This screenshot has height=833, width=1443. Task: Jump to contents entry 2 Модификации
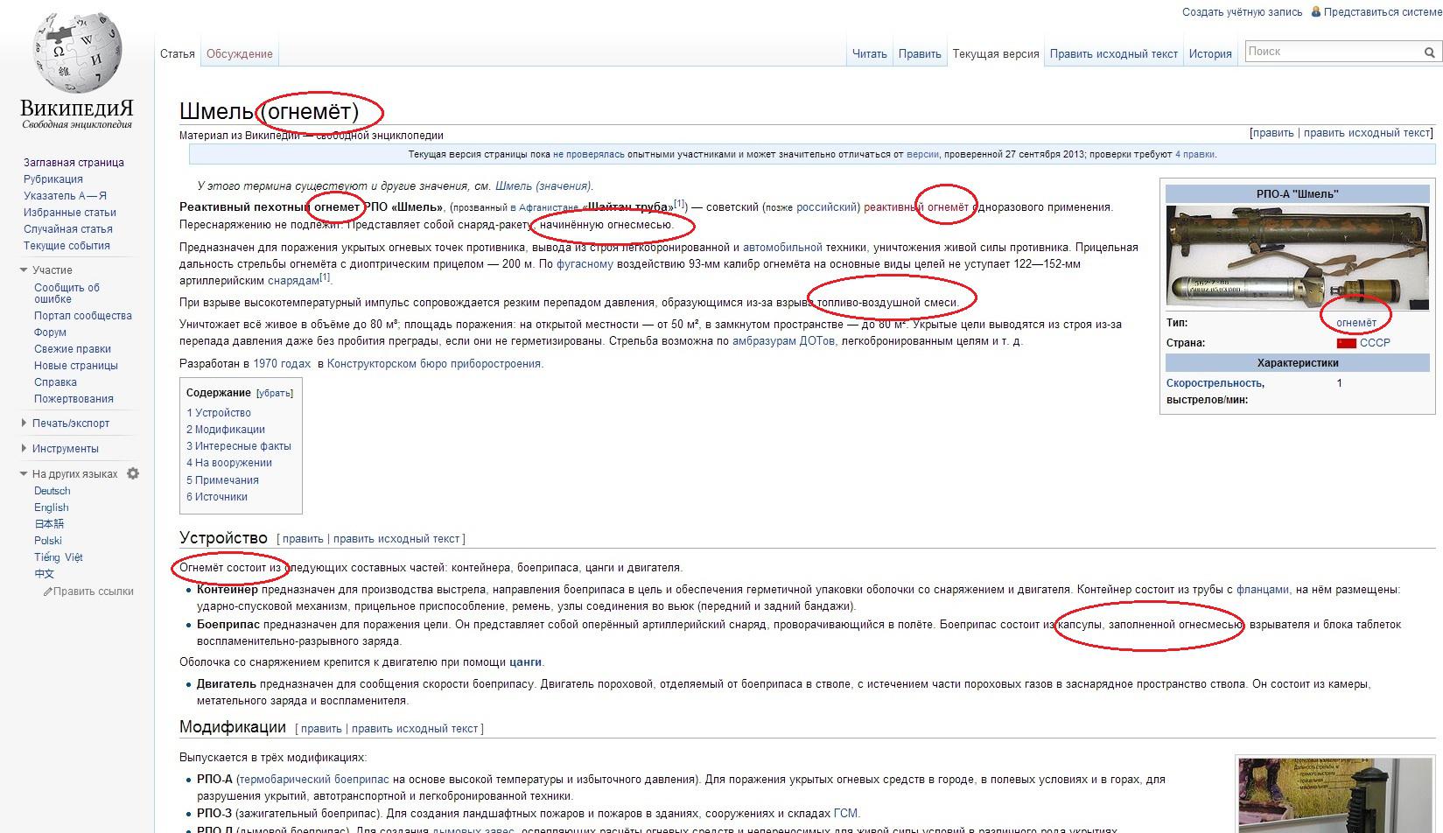pyautogui.click(x=226, y=430)
